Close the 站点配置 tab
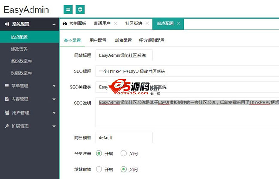 coord(179,24)
